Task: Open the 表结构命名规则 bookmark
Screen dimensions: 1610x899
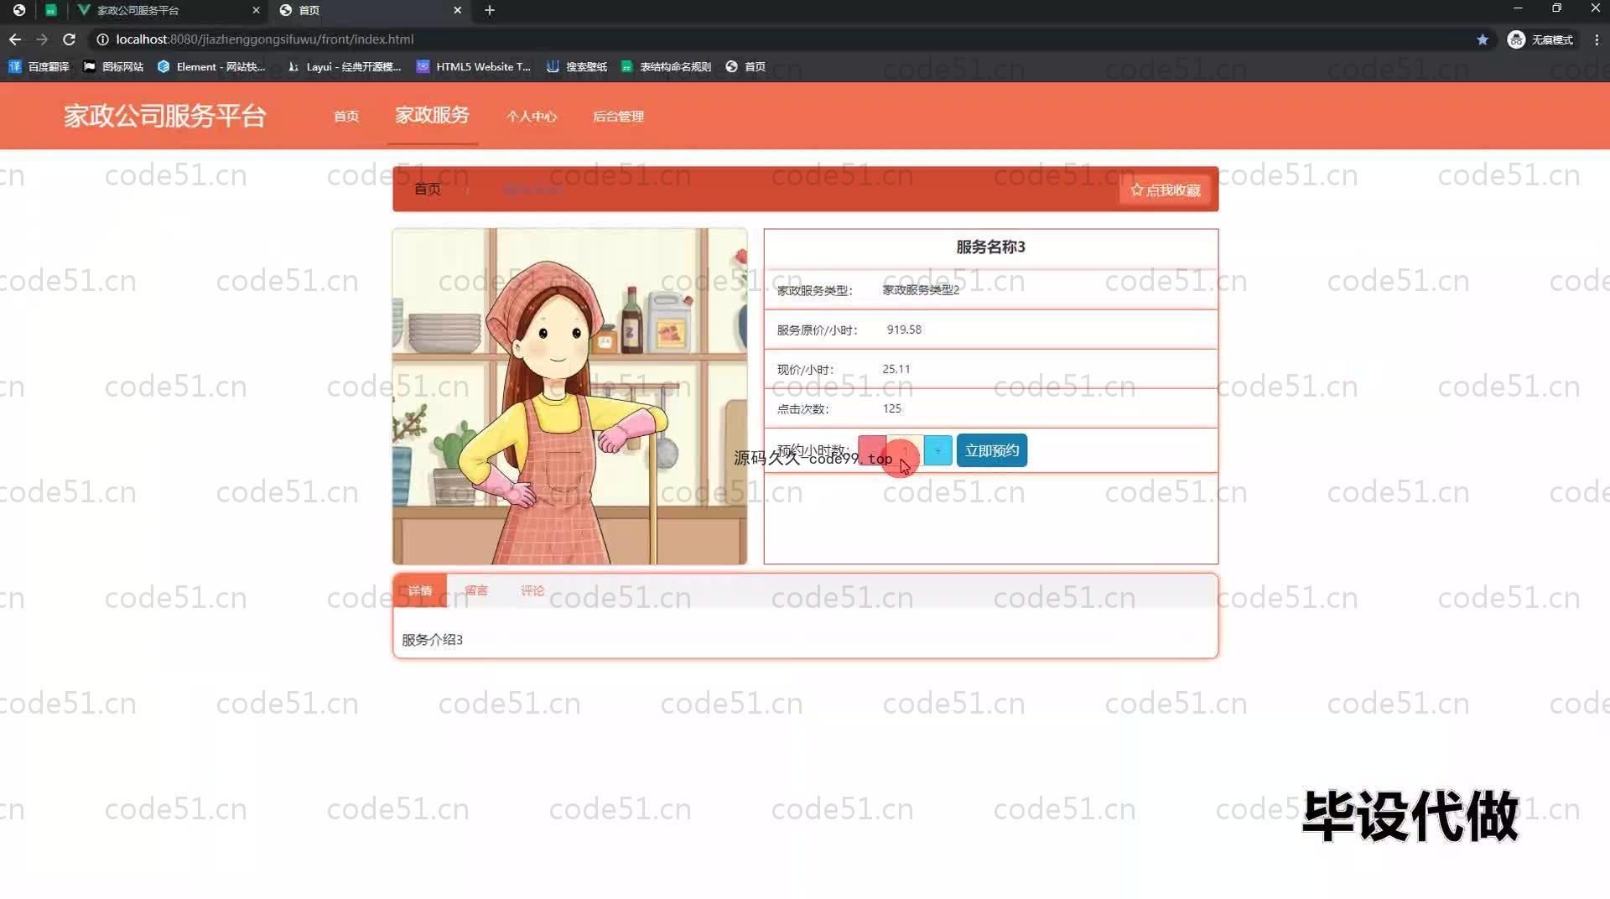Action: click(666, 66)
